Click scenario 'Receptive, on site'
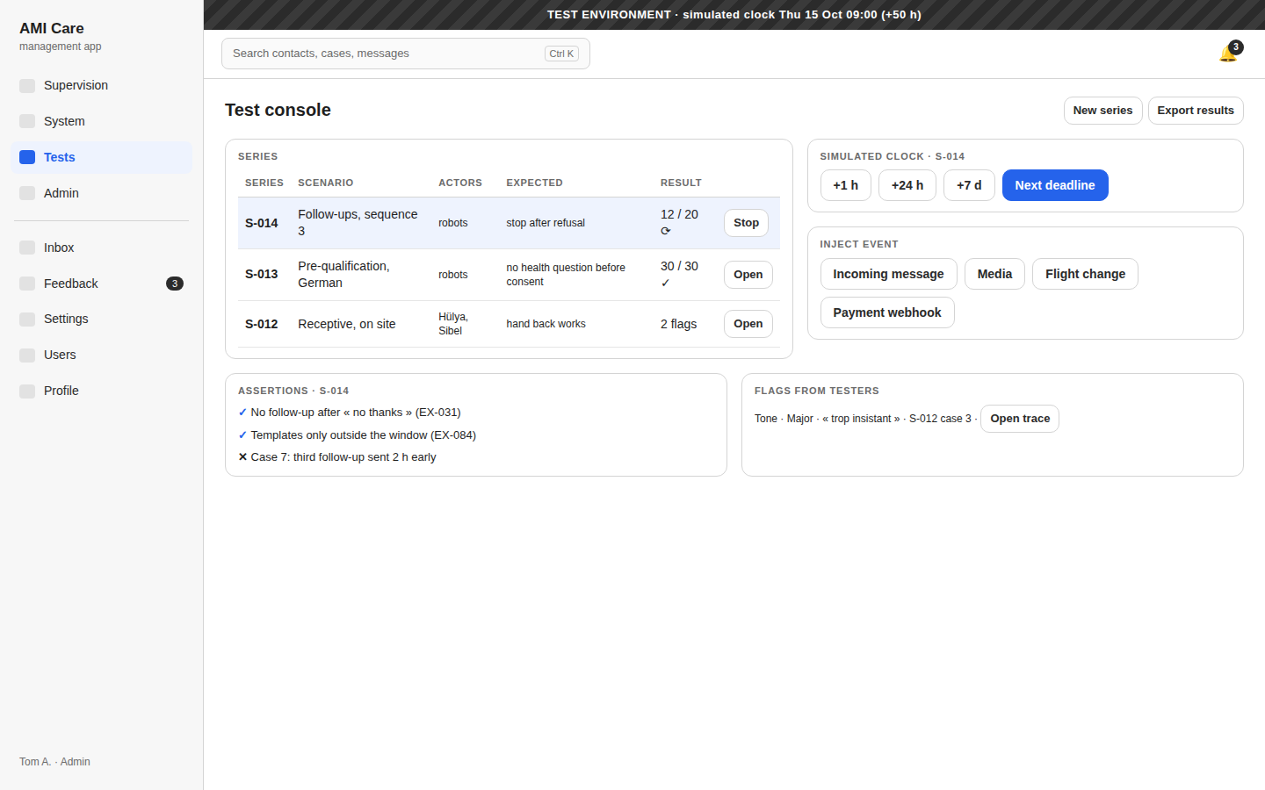The width and height of the screenshot is (1265, 790). pos(346,324)
